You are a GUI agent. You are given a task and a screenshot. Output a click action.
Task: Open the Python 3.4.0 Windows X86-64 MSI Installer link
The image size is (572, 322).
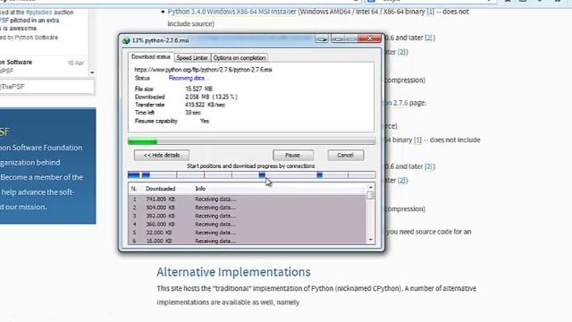232,12
